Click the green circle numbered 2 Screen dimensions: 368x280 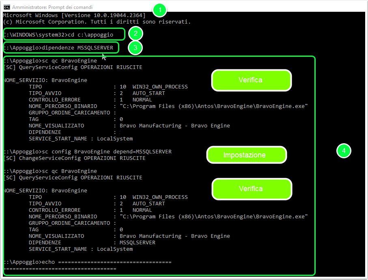pos(136,34)
